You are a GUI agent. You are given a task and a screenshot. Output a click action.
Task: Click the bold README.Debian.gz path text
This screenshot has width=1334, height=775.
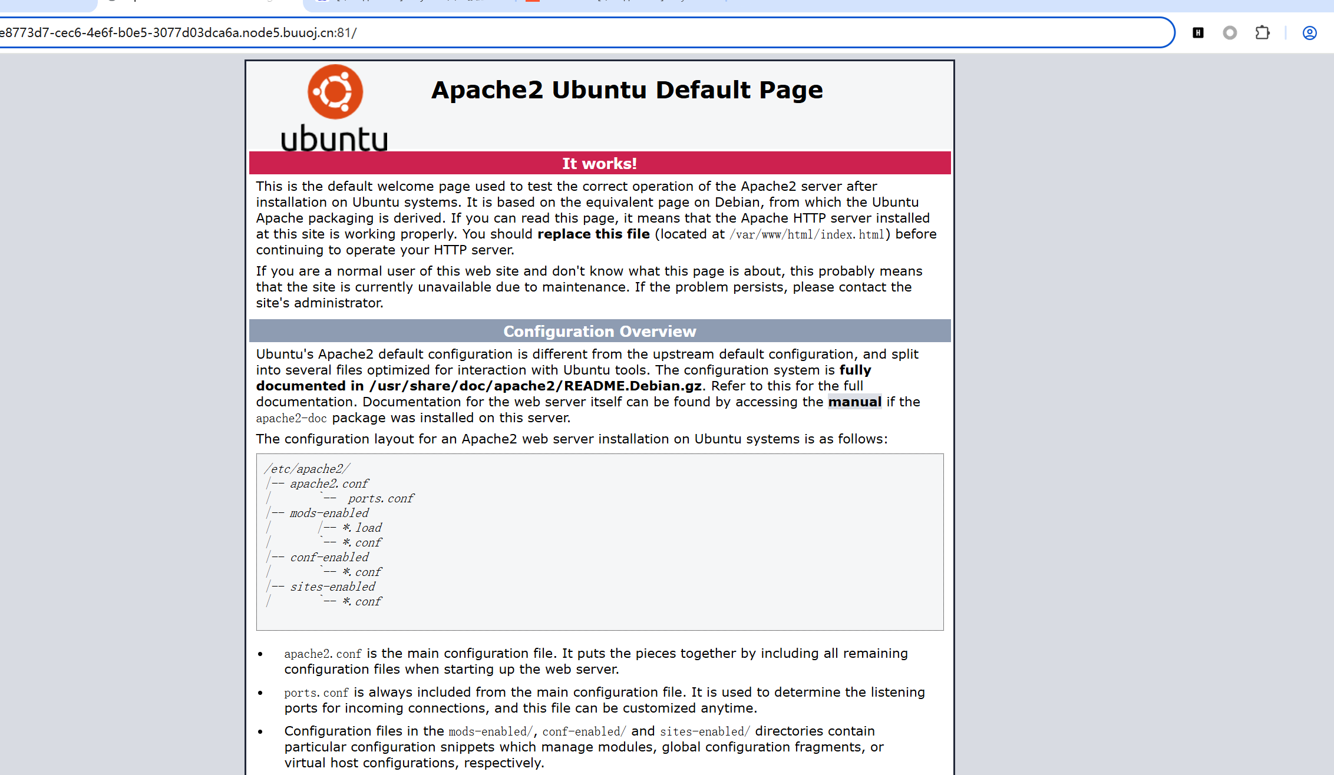(x=535, y=386)
